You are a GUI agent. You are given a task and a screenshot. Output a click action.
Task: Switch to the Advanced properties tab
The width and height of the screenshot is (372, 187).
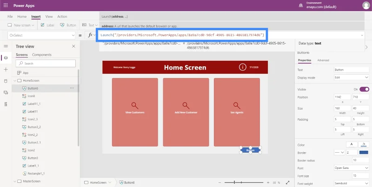[x=323, y=60]
